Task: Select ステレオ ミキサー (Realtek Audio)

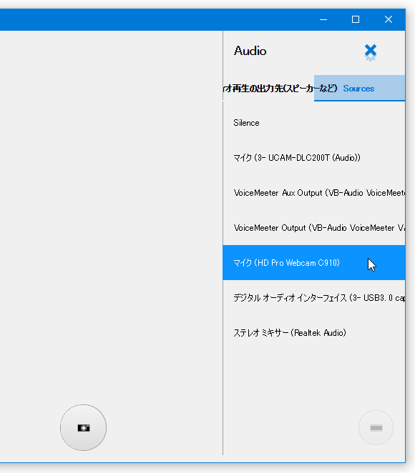Action: coord(314,333)
